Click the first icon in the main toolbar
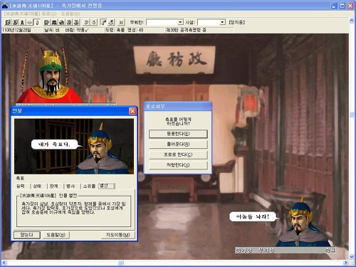This screenshot has width=356, height=267. point(8,22)
